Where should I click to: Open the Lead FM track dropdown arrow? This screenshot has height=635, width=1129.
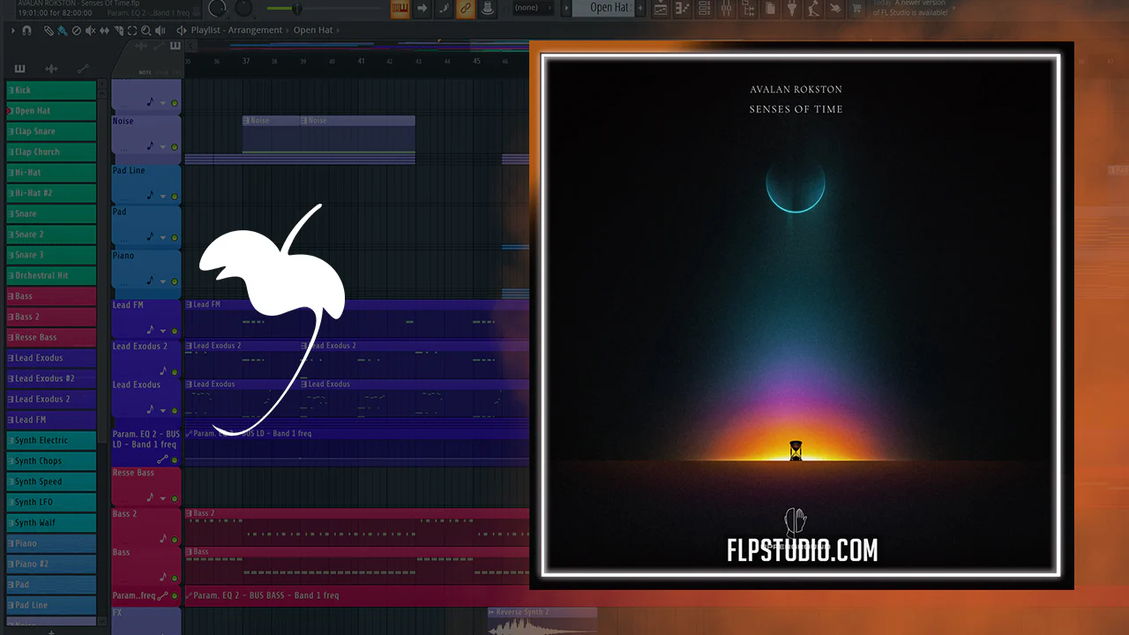163,332
